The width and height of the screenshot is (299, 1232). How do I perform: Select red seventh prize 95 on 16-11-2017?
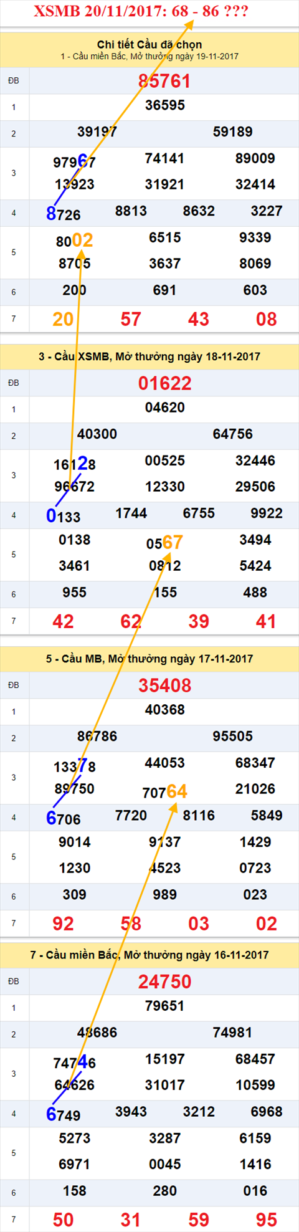(x=267, y=1220)
